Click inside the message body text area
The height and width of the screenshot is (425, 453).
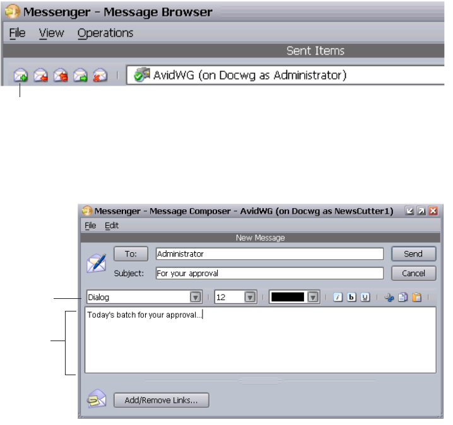click(x=261, y=340)
